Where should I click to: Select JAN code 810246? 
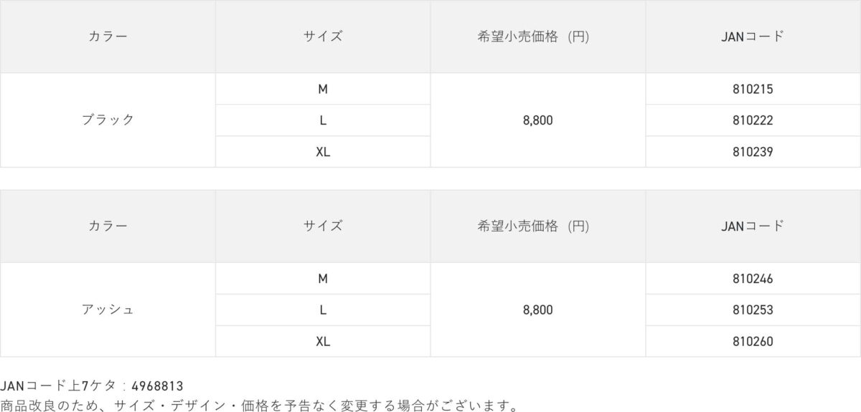[x=753, y=279]
